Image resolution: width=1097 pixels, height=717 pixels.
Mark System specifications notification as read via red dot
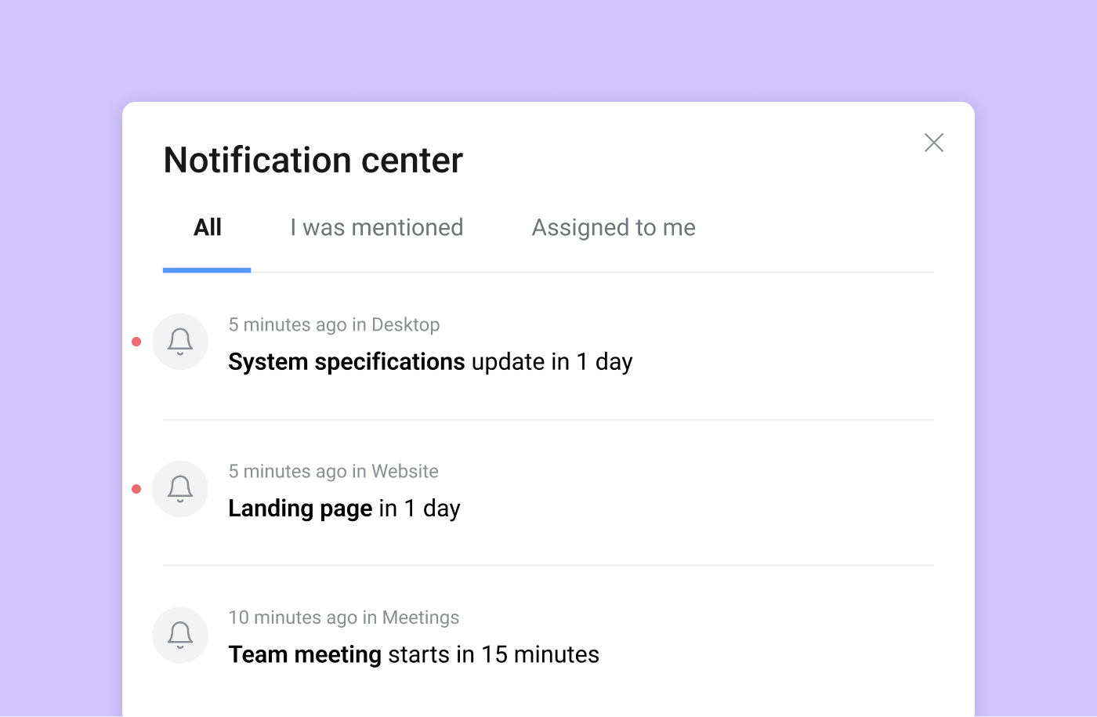136,341
